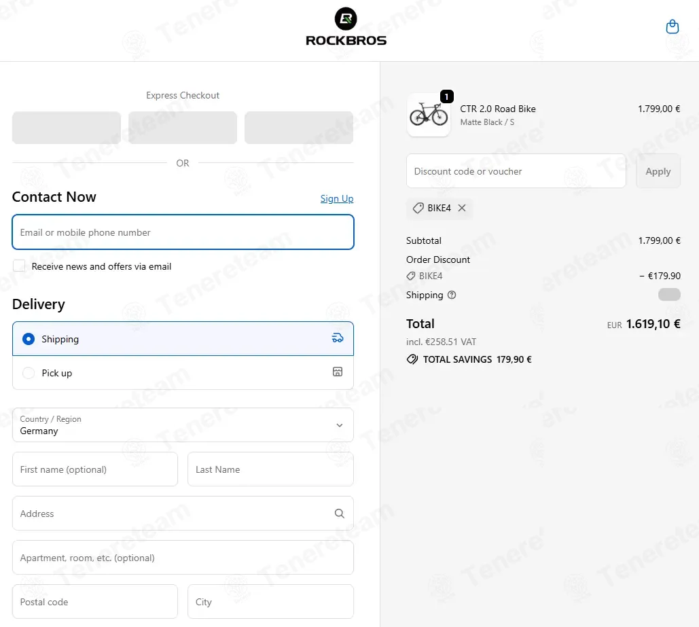Screen dimensions: 699x627
Task: Click the Subtotal label
Action: [423, 240]
